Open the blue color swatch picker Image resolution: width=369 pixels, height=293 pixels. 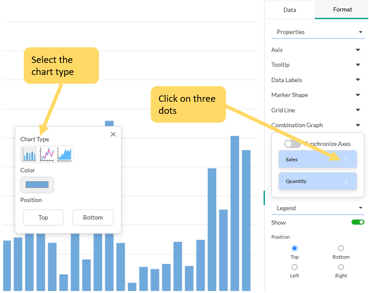pyautogui.click(x=37, y=185)
